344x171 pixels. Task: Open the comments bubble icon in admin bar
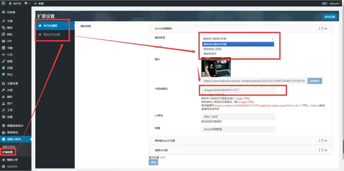(x=26, y=3)
